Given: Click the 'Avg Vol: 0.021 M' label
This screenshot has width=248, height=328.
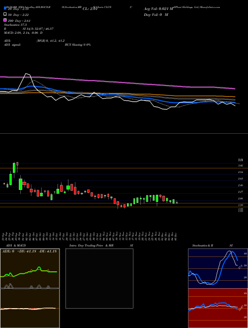Looking at the screenshot, I should (x=158, y=9).
